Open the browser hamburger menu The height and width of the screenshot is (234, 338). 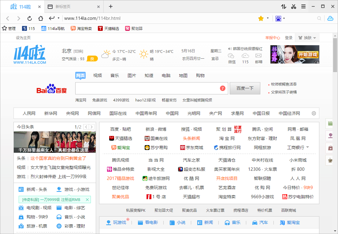(x=303, y=7)
